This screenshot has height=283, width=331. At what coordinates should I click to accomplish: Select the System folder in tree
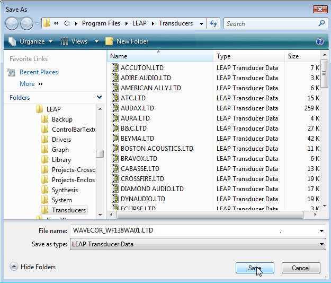[57, 200]
